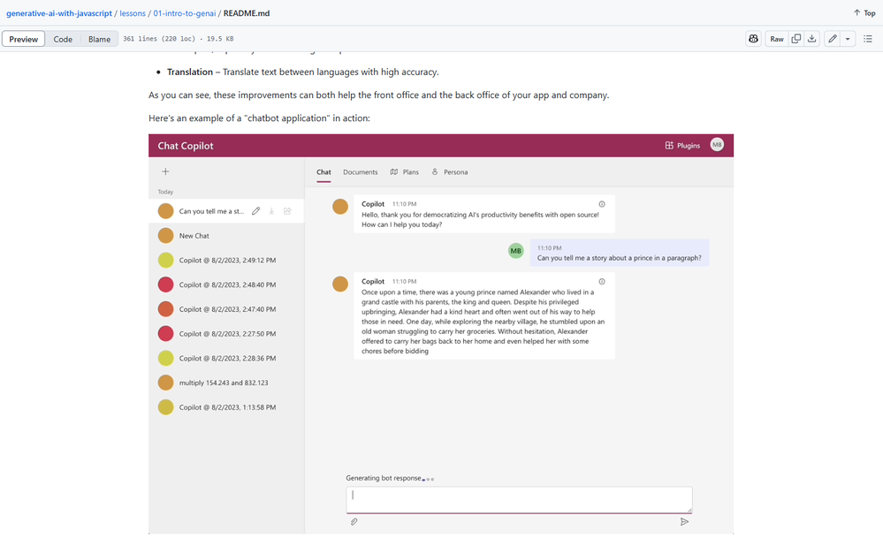Click the README.md file name
This screenshot has width=883, height=546.
(x=246, y=13)
